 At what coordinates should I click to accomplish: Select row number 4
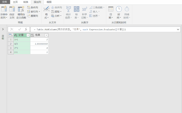pyautogui.click(x=11, y=52)
